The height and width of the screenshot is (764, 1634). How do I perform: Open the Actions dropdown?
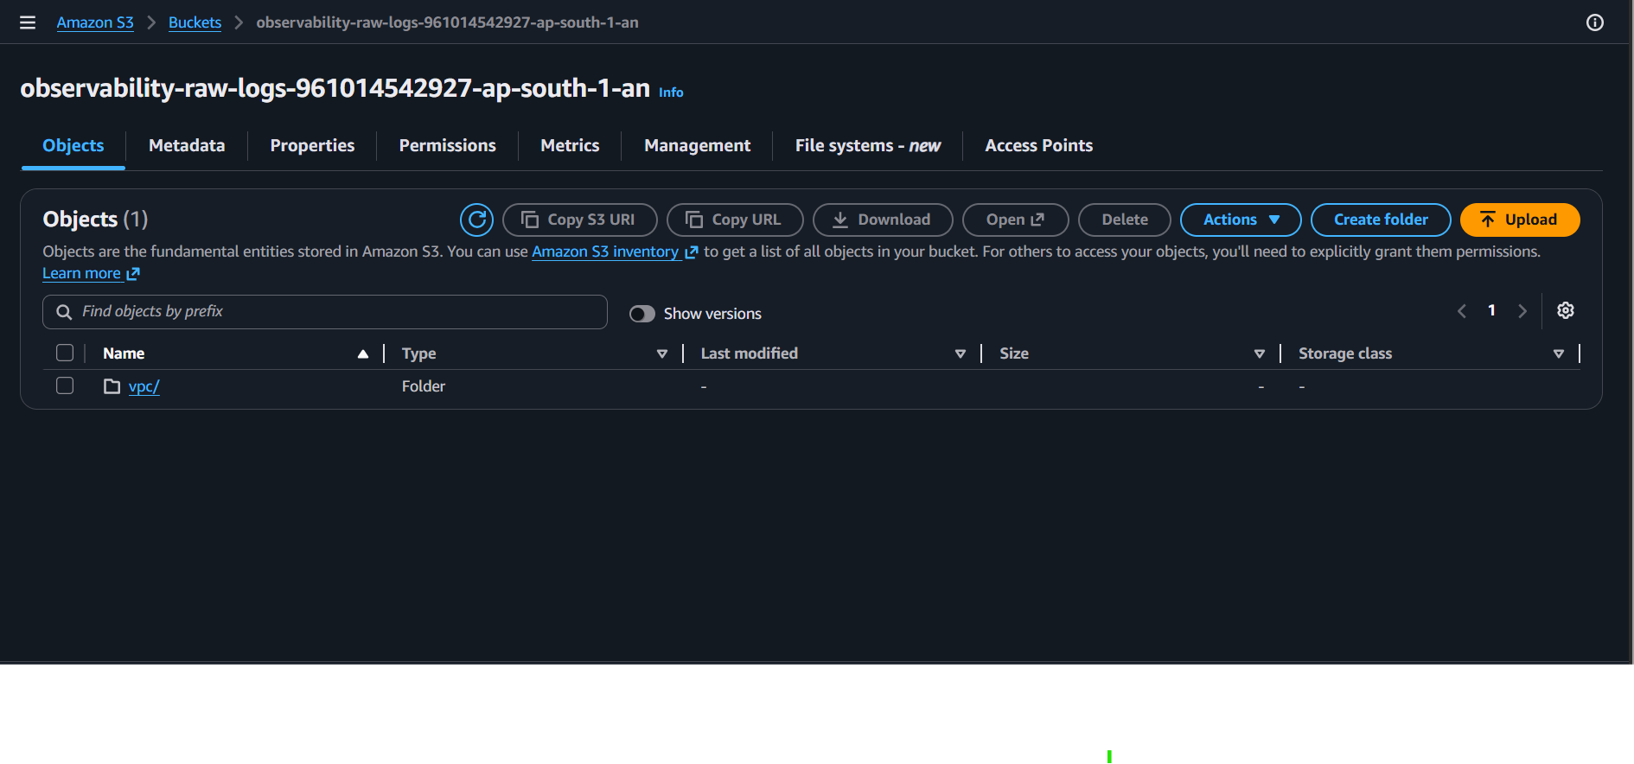point(1241,220)
